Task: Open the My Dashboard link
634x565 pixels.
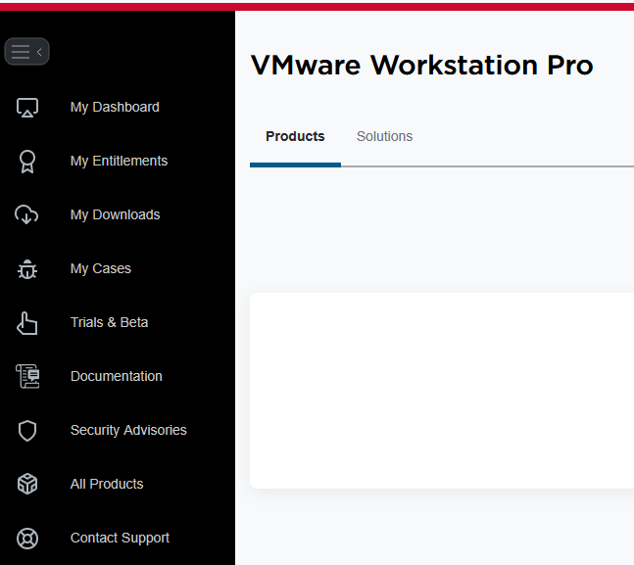Action: [x=115, y=107]
